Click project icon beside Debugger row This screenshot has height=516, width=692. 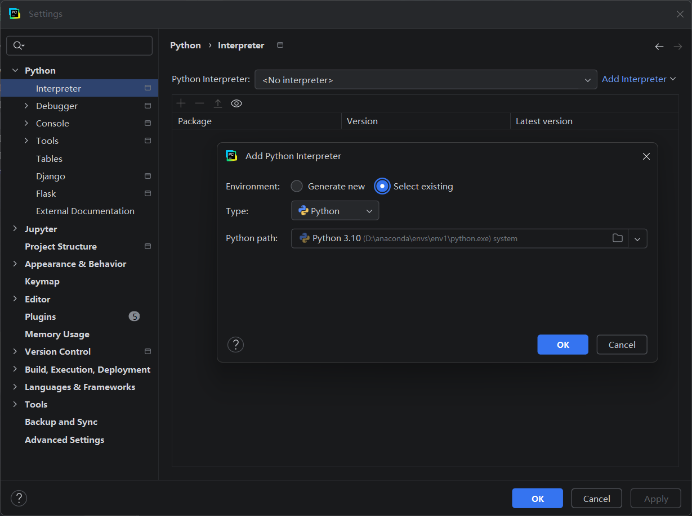(x=148, y=106)
